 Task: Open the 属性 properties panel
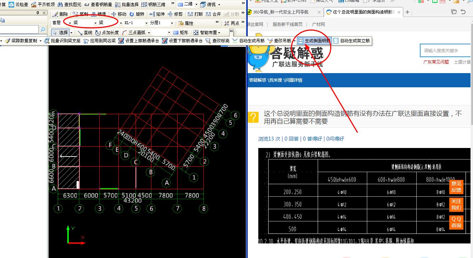[x=186, y=23]
